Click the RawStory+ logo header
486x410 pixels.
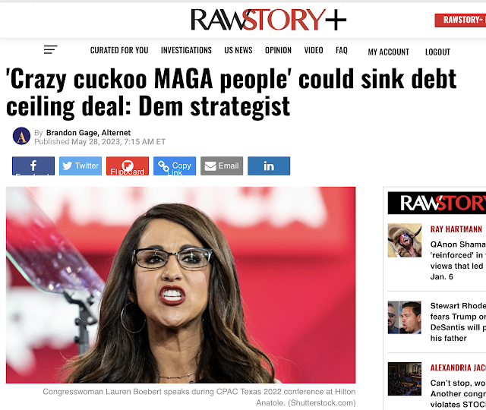(x=268, y=20)
